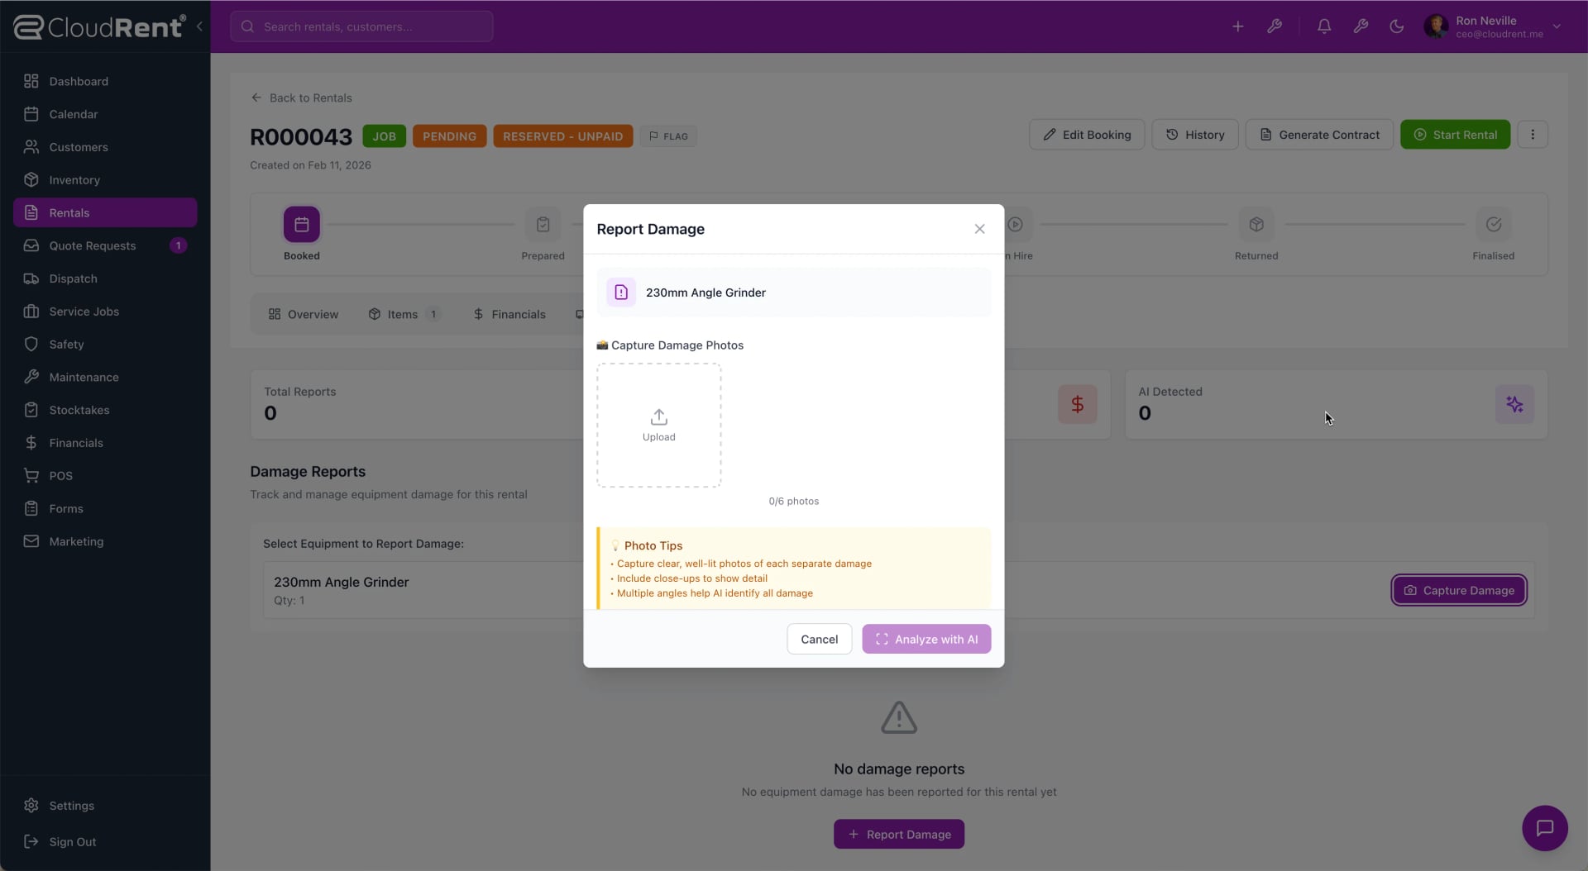The height and width of the screenshot is (871, 1588).
Task: Open the three-dot overflow menu
Action: pos(1533,134)
